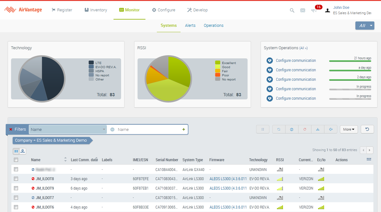Remove filters with the red X icon
Image resolution: width=381 pixels, height=212 pixels.
(x=11, y=129)
